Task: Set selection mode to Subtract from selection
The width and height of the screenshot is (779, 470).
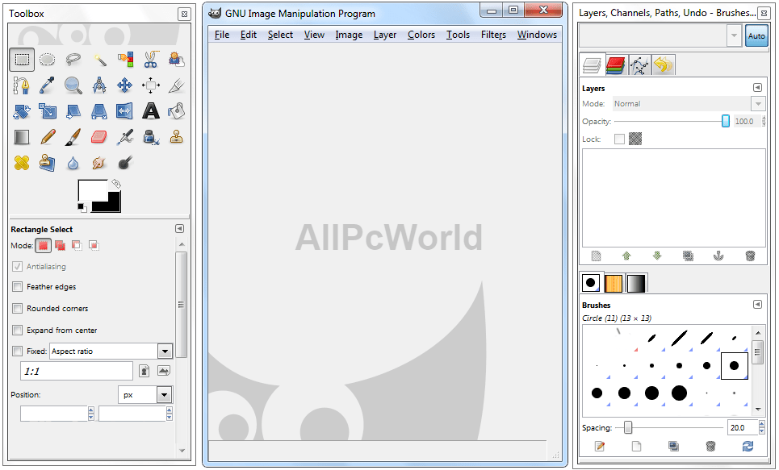Action: pos(77,245)
